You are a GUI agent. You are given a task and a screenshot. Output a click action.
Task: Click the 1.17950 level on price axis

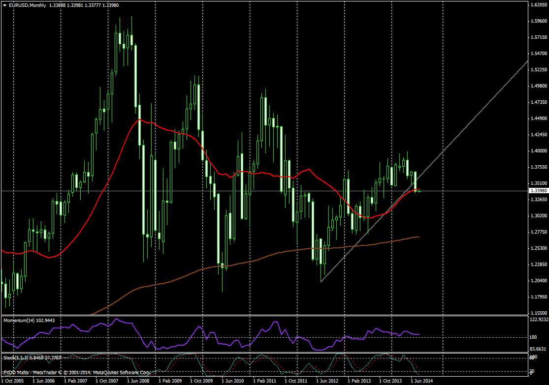[539, 297]
